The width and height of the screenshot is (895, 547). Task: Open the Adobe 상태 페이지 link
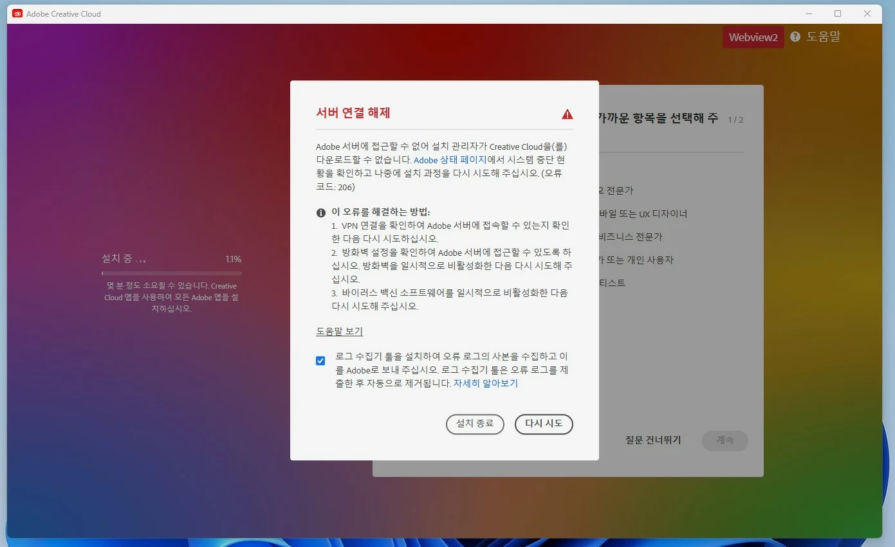coord(450,160)
